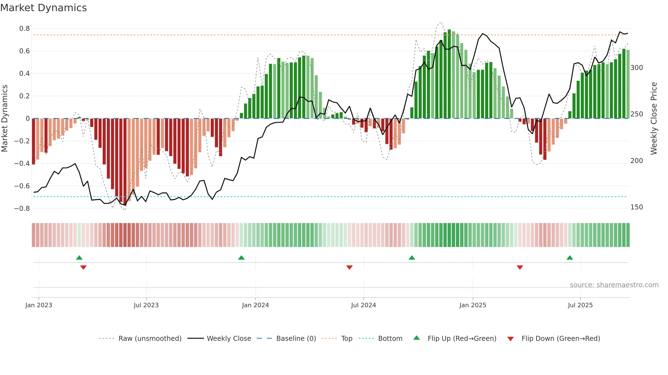Viewport: 668px width, 375px height.
Task: Click the red triangle icon in legend
Action: click(510, 339)
